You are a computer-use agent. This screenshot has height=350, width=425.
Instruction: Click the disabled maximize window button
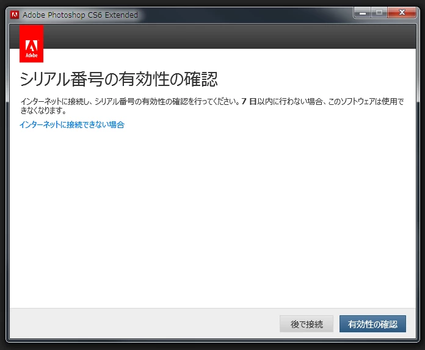pos(379,13)
